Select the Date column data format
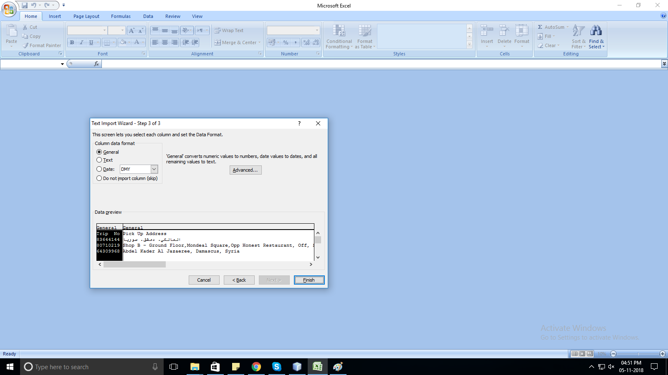This screenshot has width=668, height=375. tap(99, 169)
